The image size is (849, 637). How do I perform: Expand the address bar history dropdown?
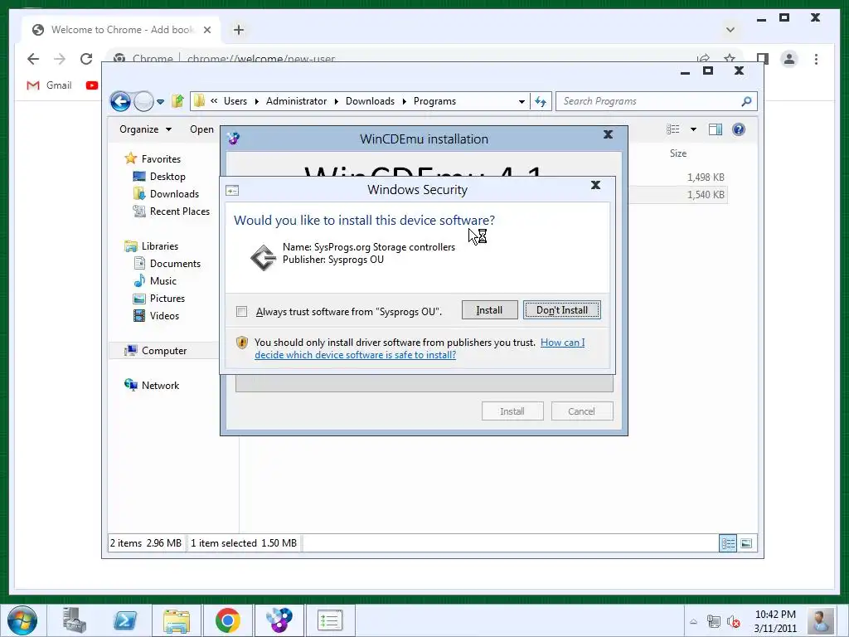pyautogui.click(x=522, y=101)
